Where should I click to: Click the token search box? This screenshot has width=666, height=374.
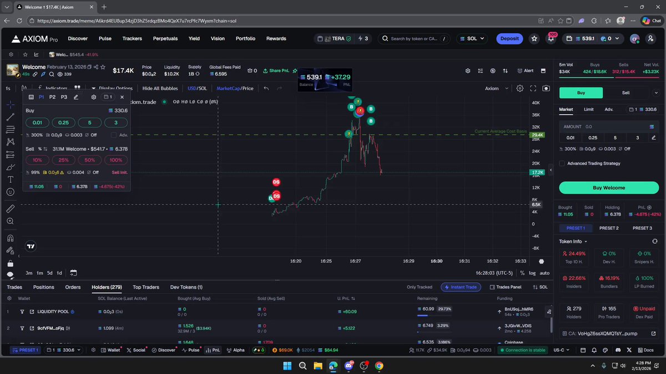click(415, 39)
